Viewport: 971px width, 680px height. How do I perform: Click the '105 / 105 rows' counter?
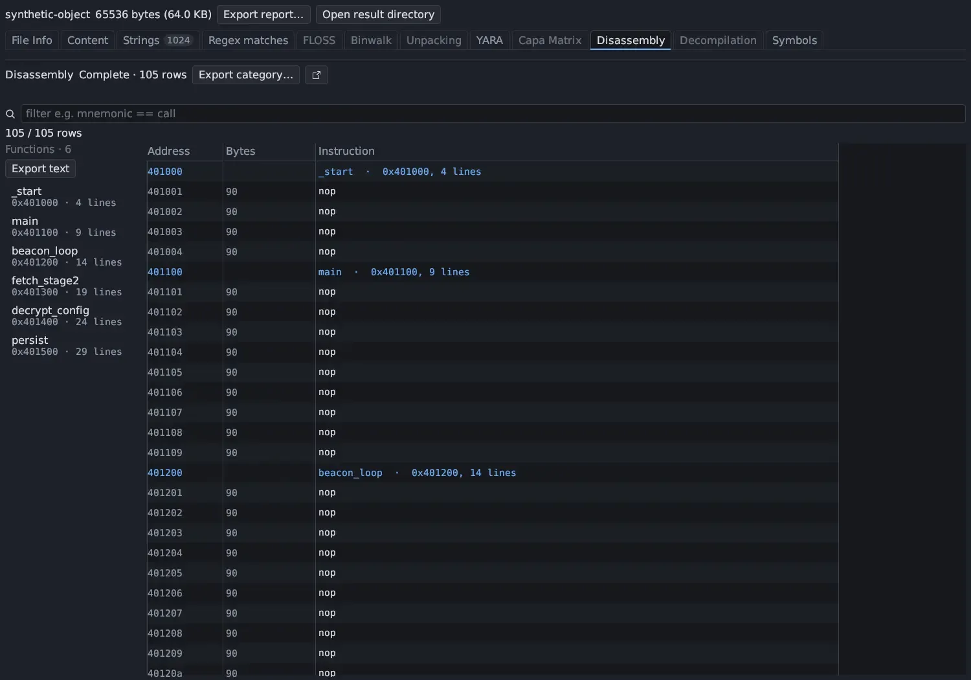click(x=43, y=133)
